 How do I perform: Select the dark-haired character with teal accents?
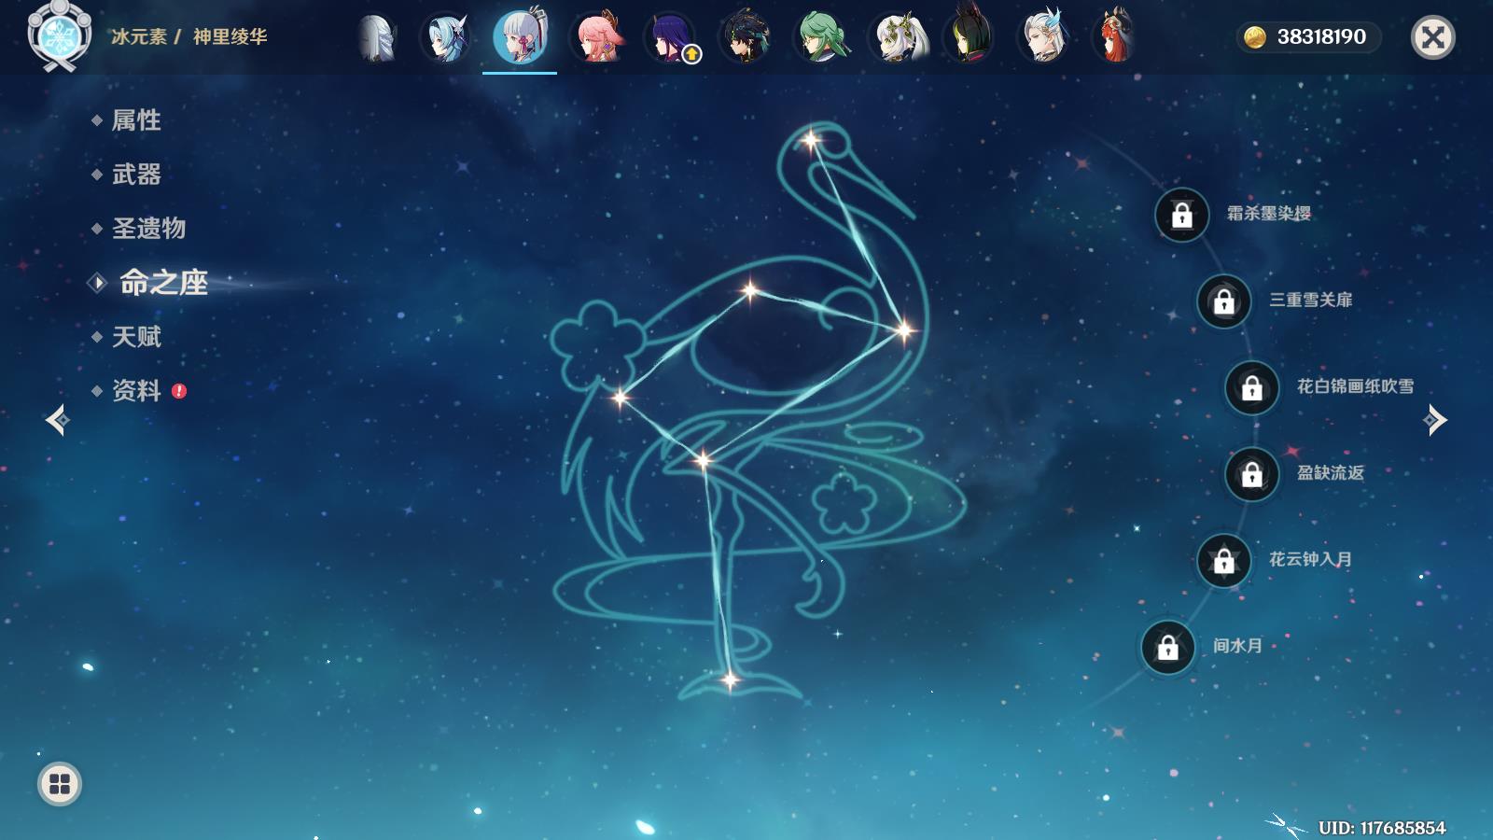point(746,37)
